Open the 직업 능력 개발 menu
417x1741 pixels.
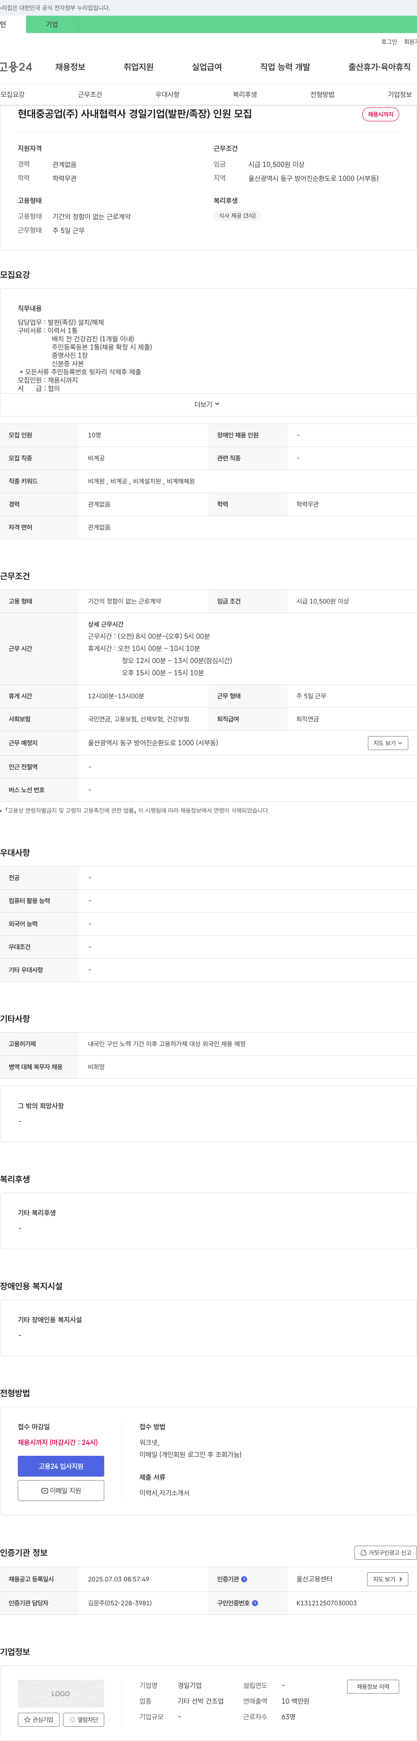coord(285,67)
